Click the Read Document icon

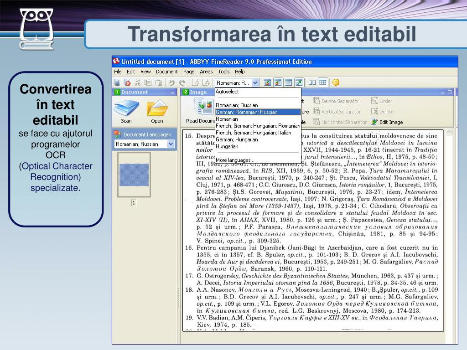203,107
